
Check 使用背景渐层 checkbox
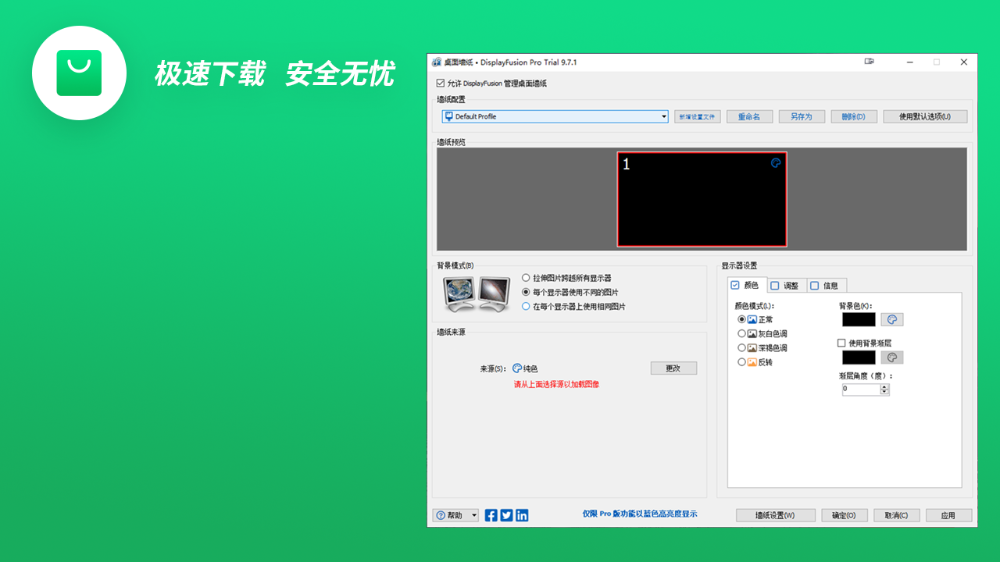pyautogui.click(x=841, y=343)
